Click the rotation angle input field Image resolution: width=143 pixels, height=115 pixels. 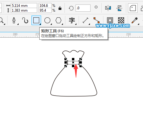pos(83,8)
